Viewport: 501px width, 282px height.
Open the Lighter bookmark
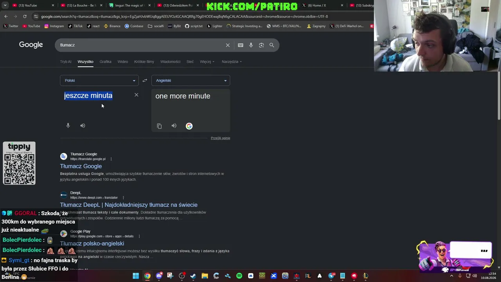coord(214,26)
